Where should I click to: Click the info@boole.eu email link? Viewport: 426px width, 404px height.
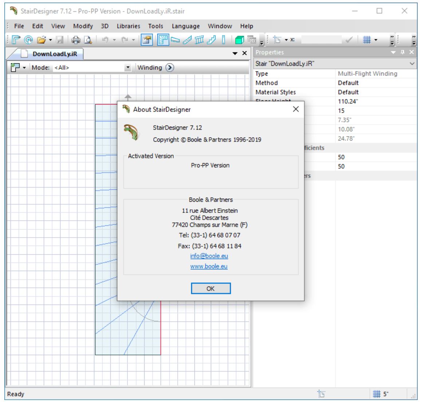tap(209, 256)
